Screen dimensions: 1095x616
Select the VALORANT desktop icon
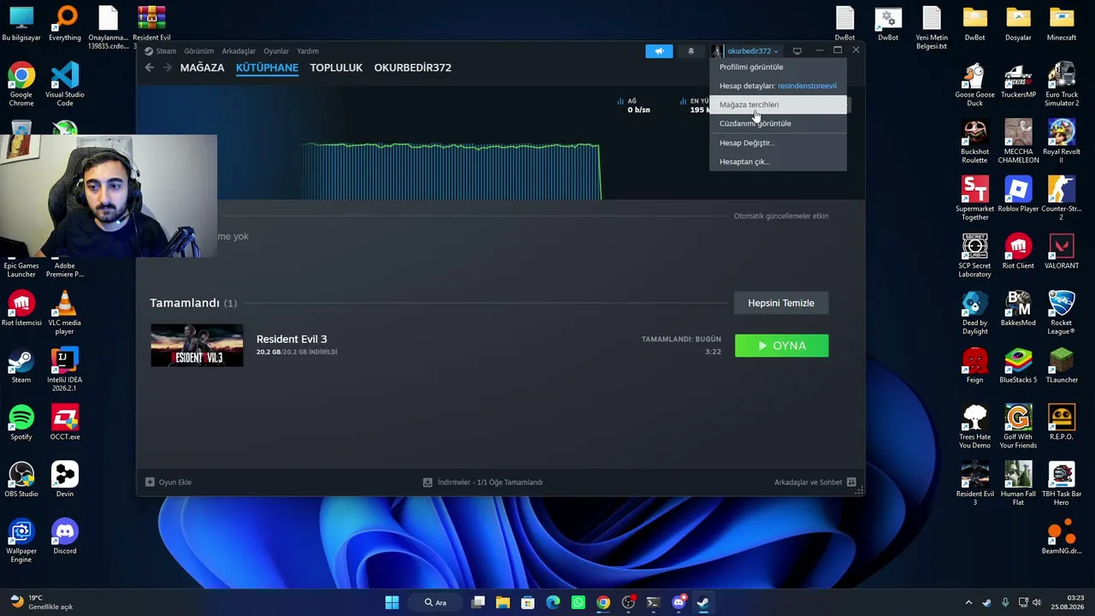click(x=1062, y=252)
